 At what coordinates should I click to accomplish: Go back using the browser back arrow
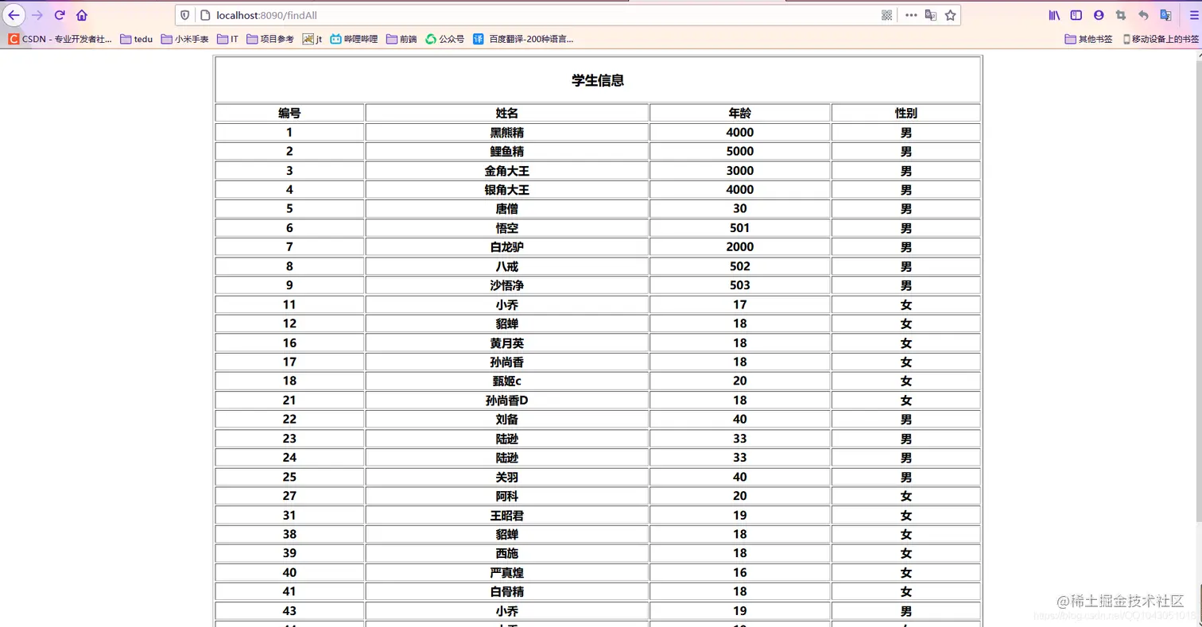point(14,15)
